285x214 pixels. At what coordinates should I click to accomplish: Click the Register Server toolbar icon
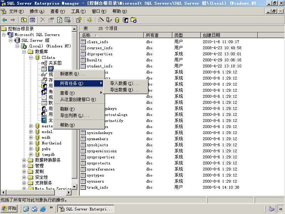tap(109, 20)
